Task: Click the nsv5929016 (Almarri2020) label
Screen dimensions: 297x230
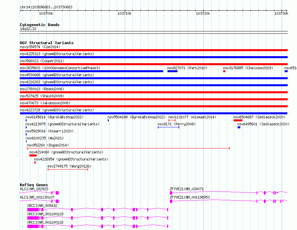Action: pos(49,131)
